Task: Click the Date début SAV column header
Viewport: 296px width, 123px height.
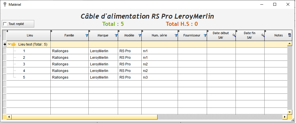Action: click(x=221, y=35)
